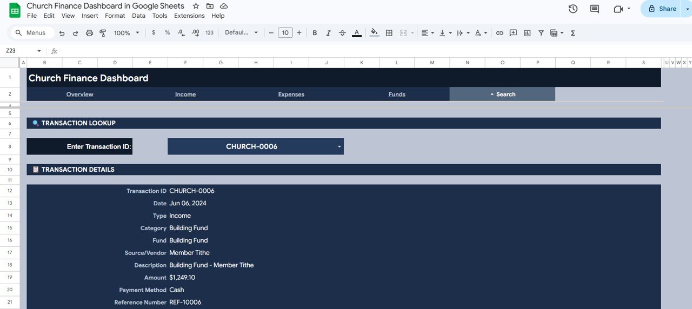This screenshot has width=692, height=309.
Task: Toggle italic formatting
Action: click(328, 33)
